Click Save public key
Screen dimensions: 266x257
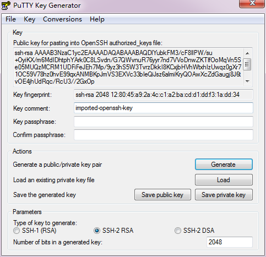pyautogui.click(x=162, y=195)
